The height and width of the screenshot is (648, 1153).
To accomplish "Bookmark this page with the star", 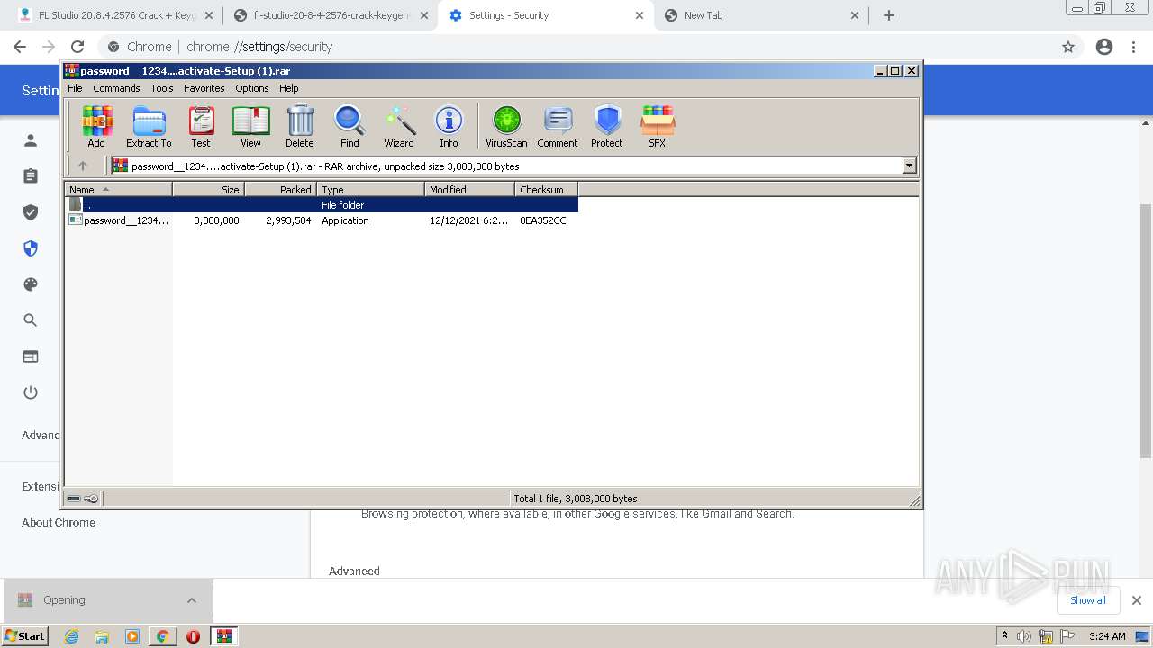I will click(1068, 47).
